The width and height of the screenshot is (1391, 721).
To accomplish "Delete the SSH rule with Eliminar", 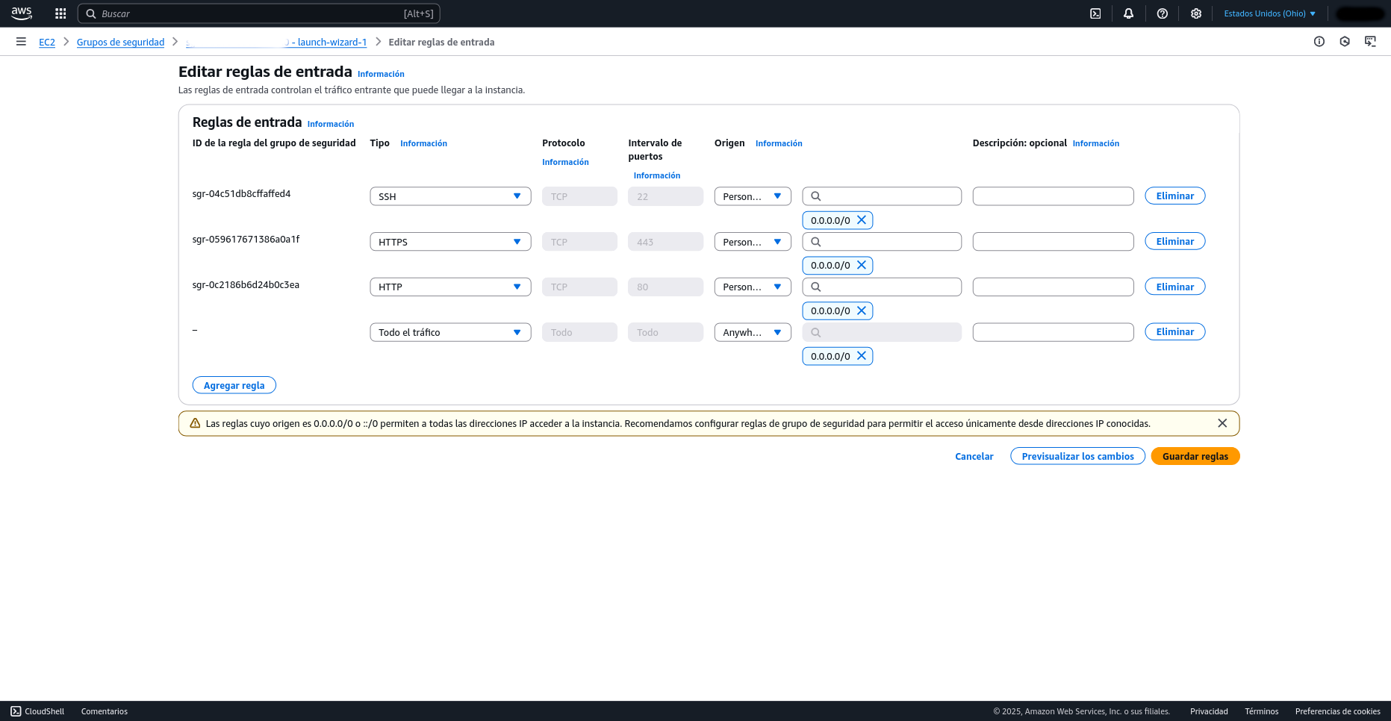I will 1175,196.
